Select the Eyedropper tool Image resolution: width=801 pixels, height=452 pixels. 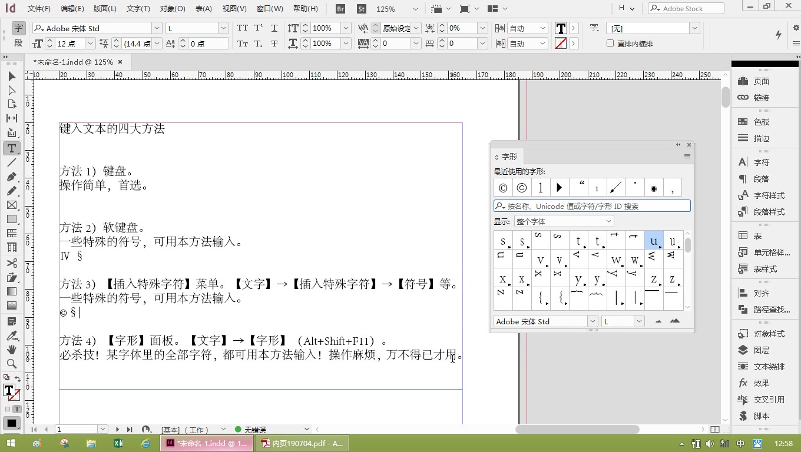click(12, 335)
